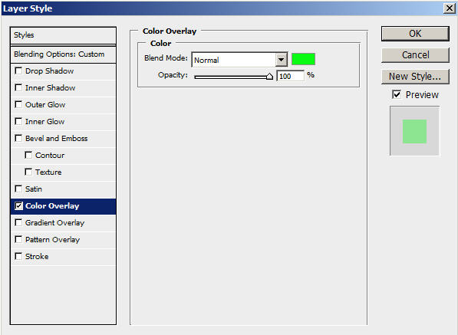Viewport: 458px width, 335px height.
Task: Check the Bevel and Emboss box
Action: coord(18,138)
